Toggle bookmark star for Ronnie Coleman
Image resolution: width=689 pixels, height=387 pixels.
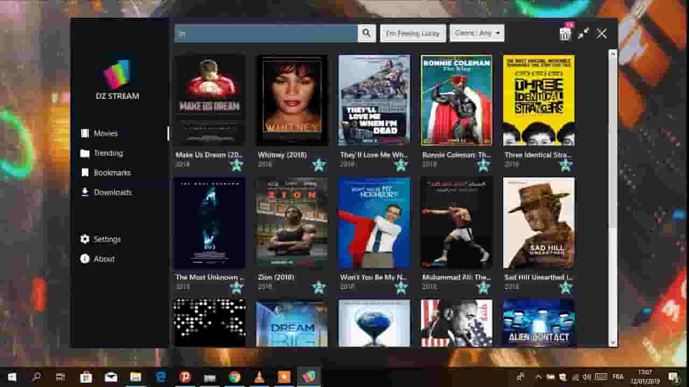tap(483, 164)
